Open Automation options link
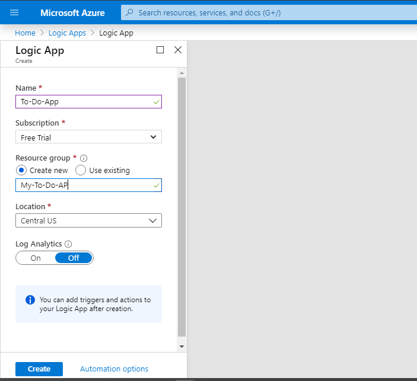The width and height of the screenshot is (417, 381). [x=114, y=369]
